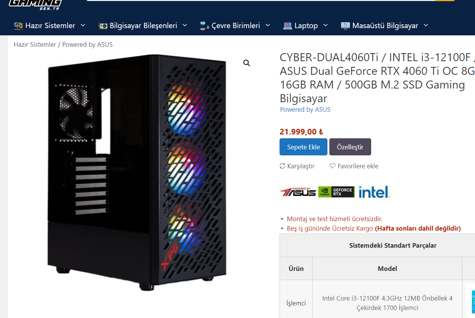
Task: Open the Powered by ASUS link under title
Action: [305, 109]
